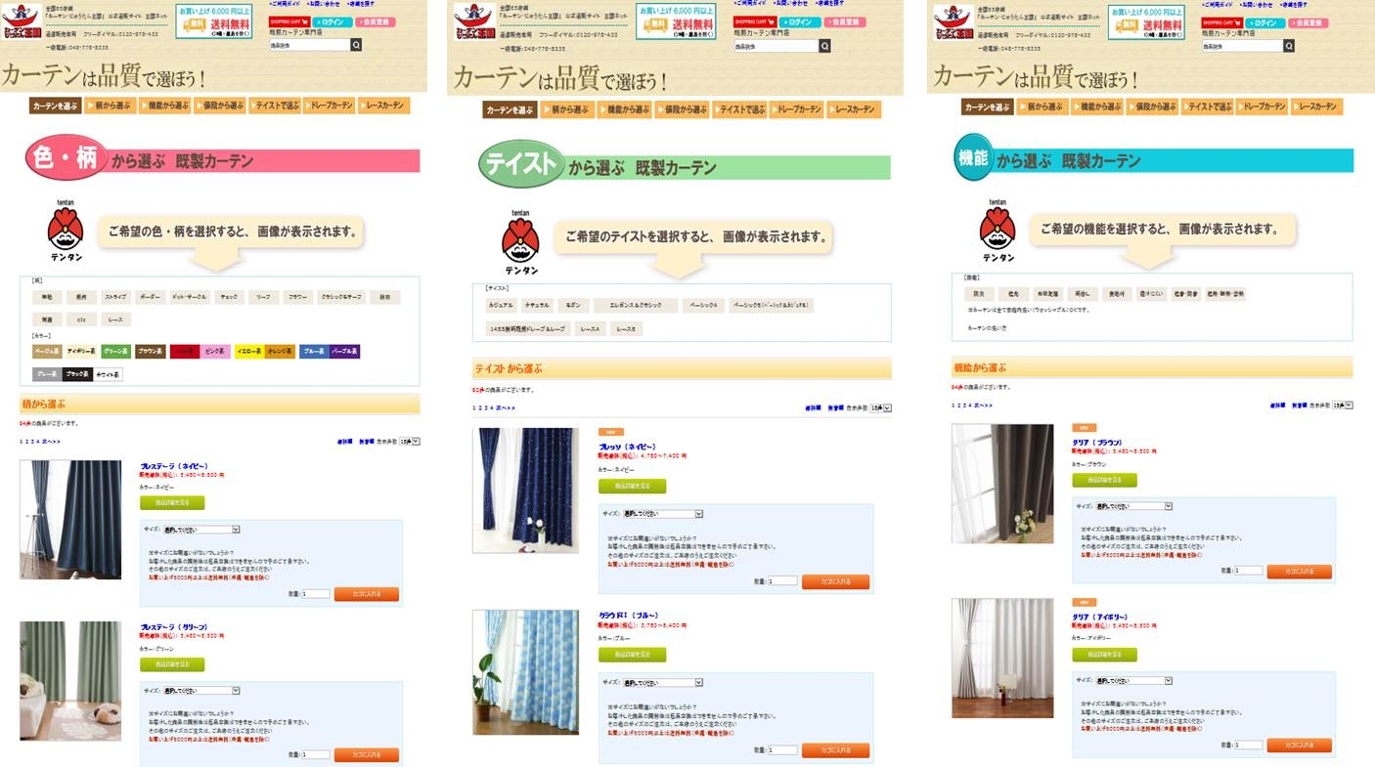Choose the ナチュラル taste filter
Viewport: 1375px width, 767px height.
[537, 305]
